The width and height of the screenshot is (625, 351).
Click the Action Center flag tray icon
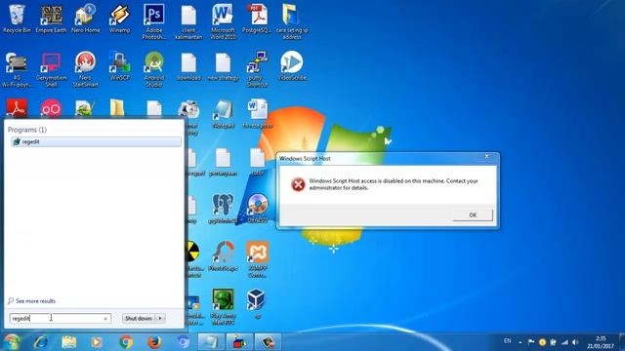pyautogui.click(x=531, y=342)
